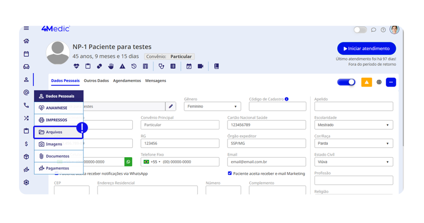Click the orange warning alert button
The height and width of the screenshot is (223, 424).
click(366, 82)
